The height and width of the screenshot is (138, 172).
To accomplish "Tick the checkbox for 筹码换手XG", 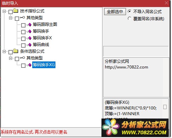I will pyautogui.click(x=23, y=65).
